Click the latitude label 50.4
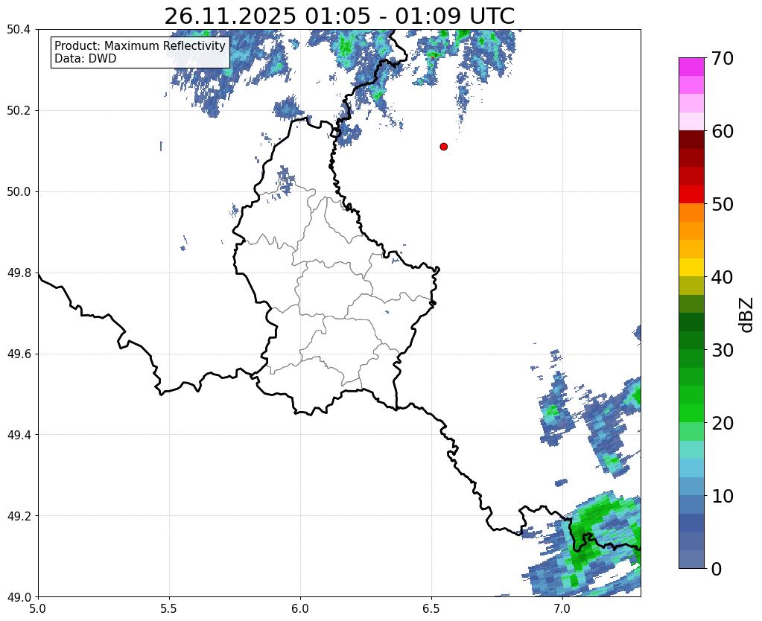 coord(19,30)
